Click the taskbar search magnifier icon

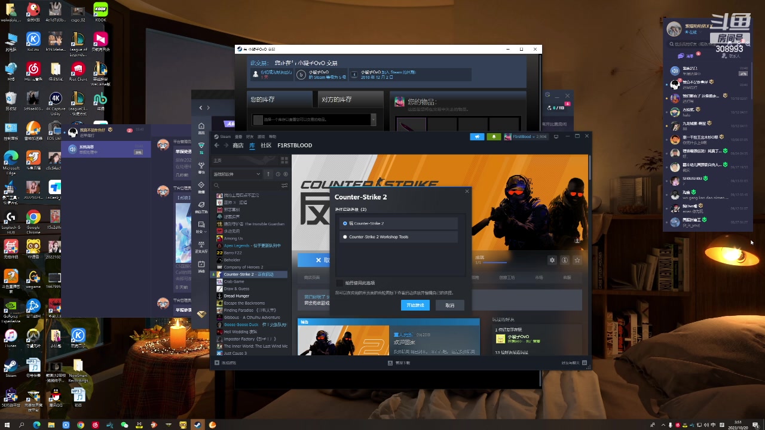point(22,425)
